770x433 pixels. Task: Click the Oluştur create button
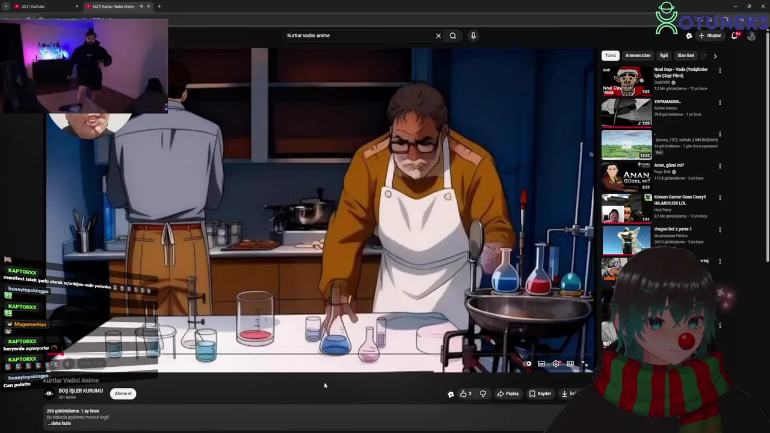(710, 35)
